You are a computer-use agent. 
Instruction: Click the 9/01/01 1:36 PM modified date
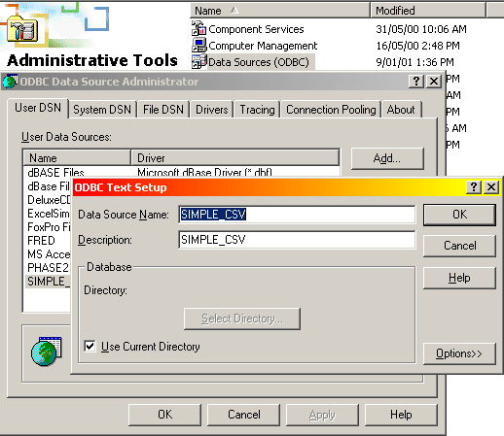(414, 62)
